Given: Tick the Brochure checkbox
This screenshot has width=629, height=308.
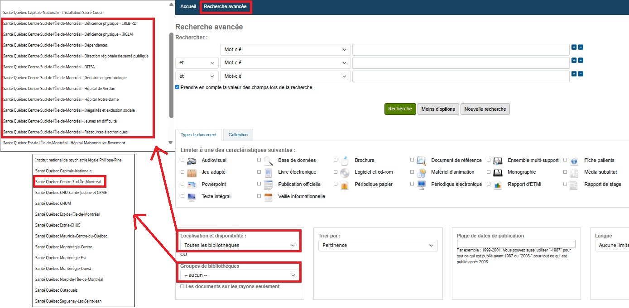Looking at the screenshot, I should tap(336, 160).
